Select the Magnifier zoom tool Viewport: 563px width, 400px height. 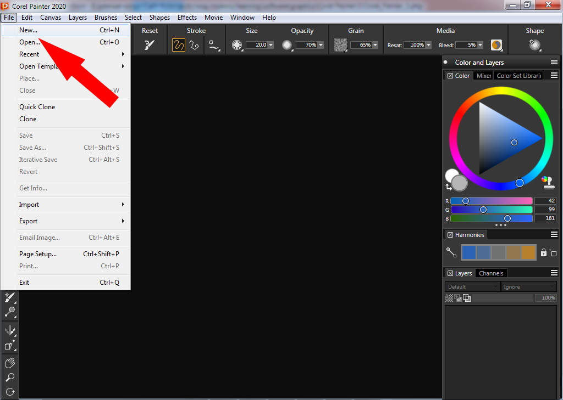click(x=9, y=378)
